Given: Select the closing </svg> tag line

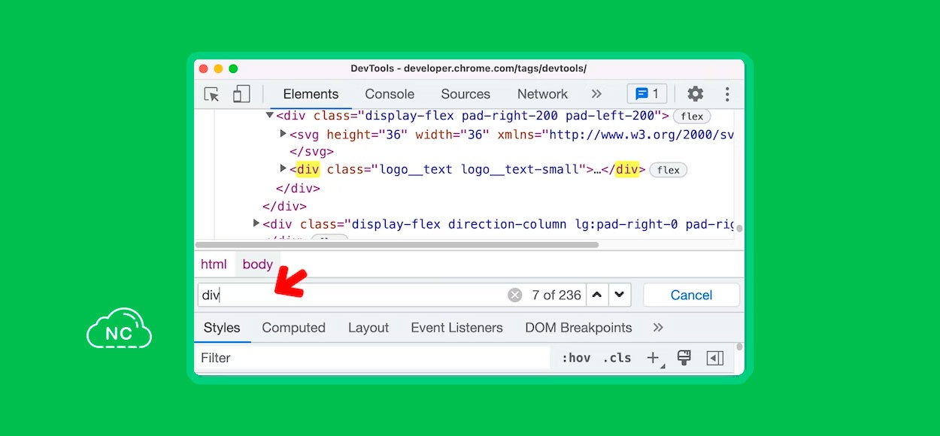Looking at the screenshot, I should tap(311, 152).
